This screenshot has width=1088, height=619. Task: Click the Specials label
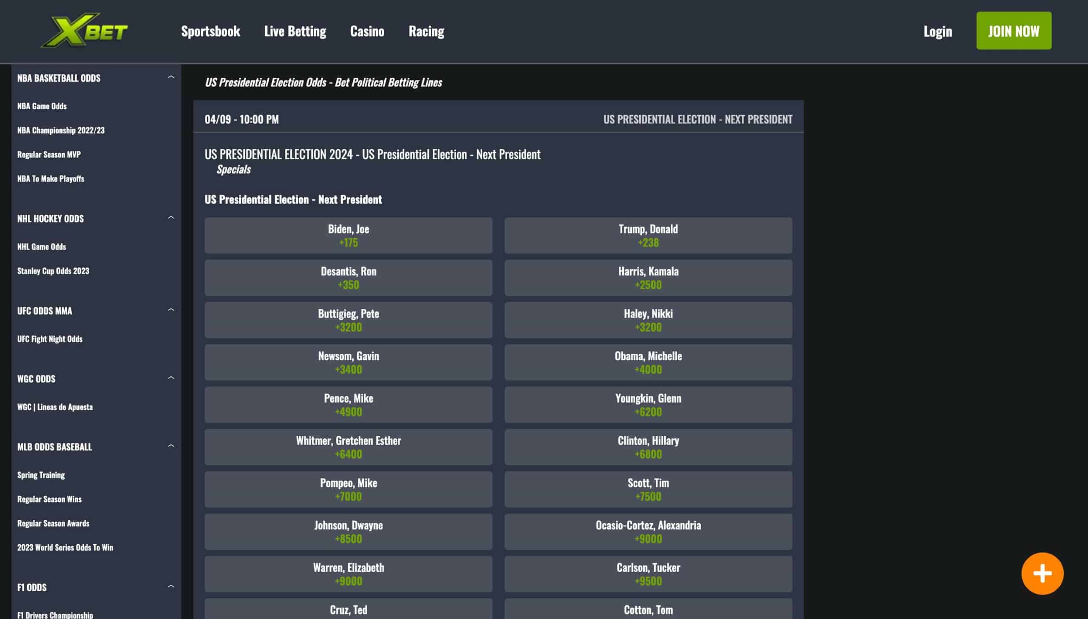(x=233, y=170)
